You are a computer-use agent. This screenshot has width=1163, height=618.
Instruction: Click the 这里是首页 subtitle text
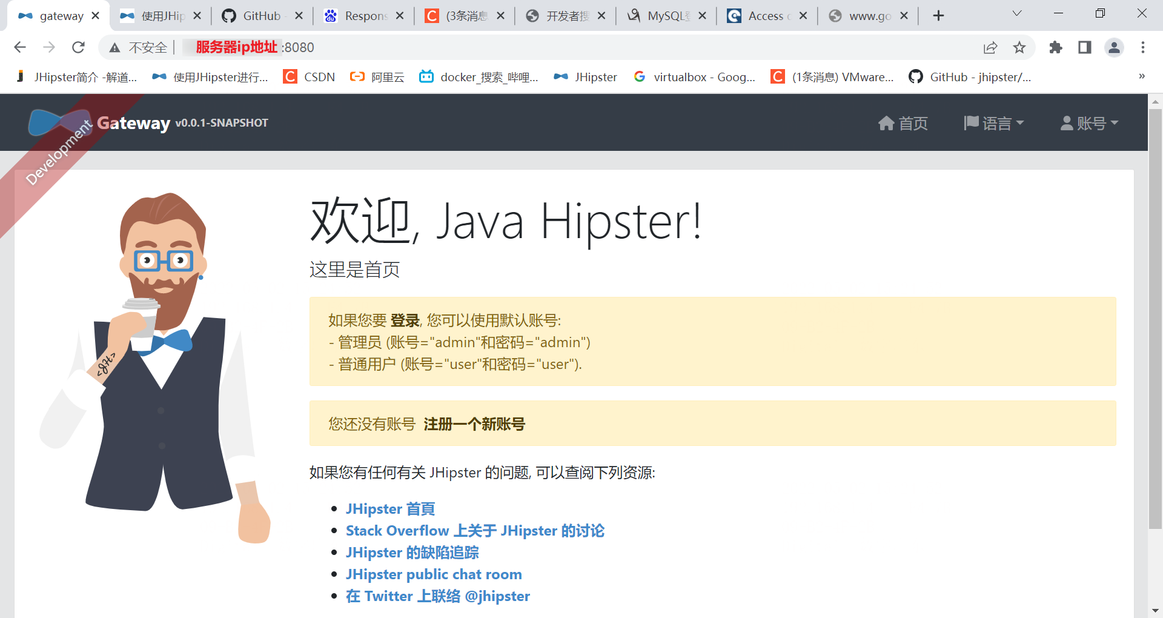click(354, 270)
